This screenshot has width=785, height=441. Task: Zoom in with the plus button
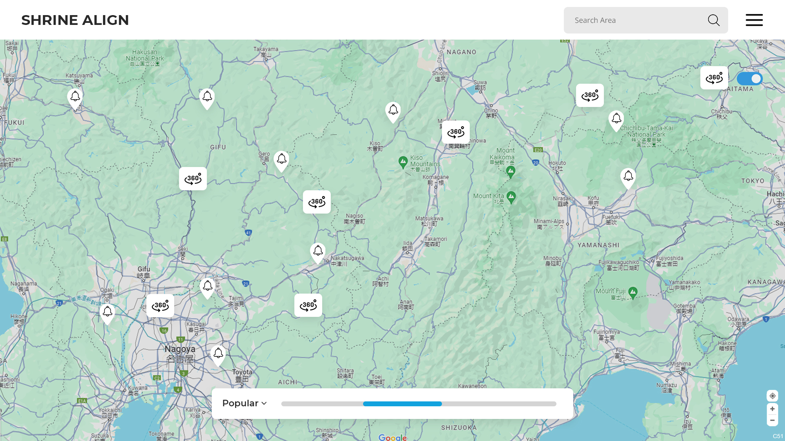tap(772, 409)
